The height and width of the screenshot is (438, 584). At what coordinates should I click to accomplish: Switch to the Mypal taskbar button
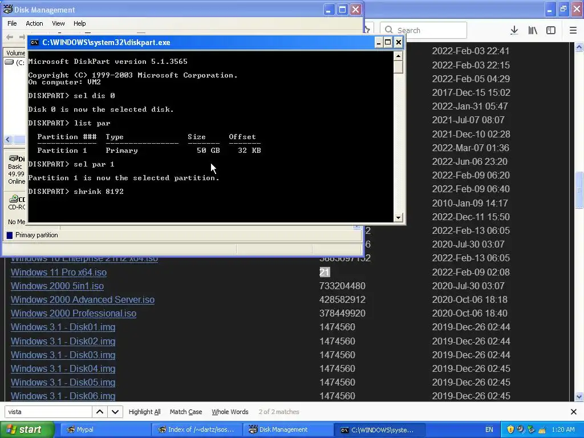[x=106, y=430]
